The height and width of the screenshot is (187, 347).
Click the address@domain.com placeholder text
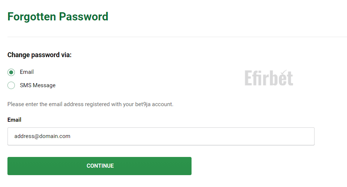[x=42, y=136]
